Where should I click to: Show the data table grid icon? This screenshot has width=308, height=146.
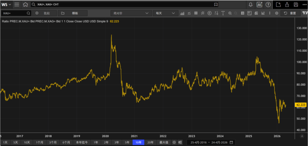click(243, 13)
